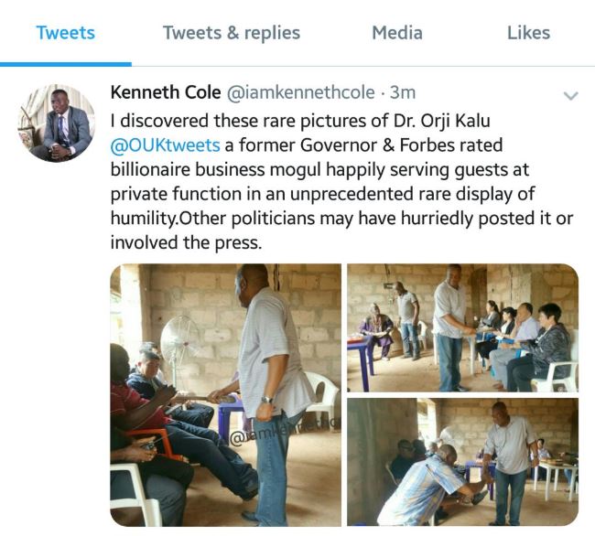Open the Tweets & replies tab

232,33
